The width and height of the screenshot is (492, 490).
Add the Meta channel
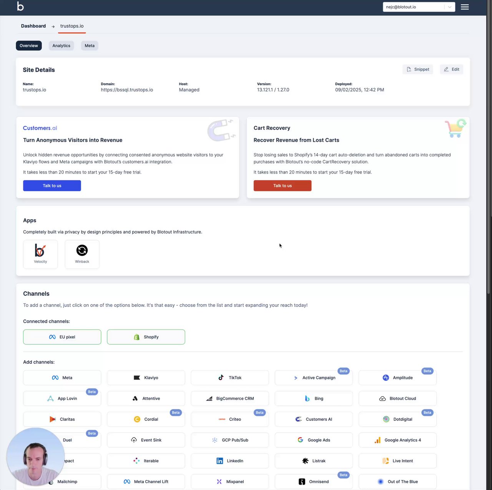[x=62, y=378]
